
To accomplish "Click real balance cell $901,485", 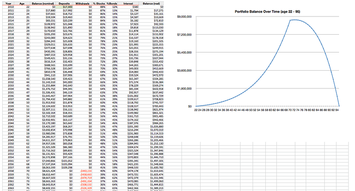I will pyautogui.click(x=151, y=116).
